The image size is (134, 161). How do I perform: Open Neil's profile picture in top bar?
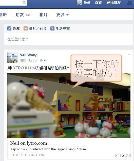point(79,3)
